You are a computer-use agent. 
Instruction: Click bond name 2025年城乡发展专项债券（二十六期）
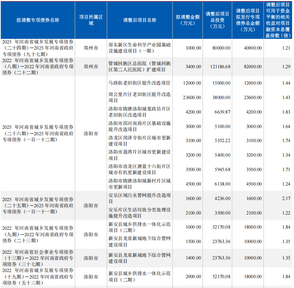pos(38,133)
